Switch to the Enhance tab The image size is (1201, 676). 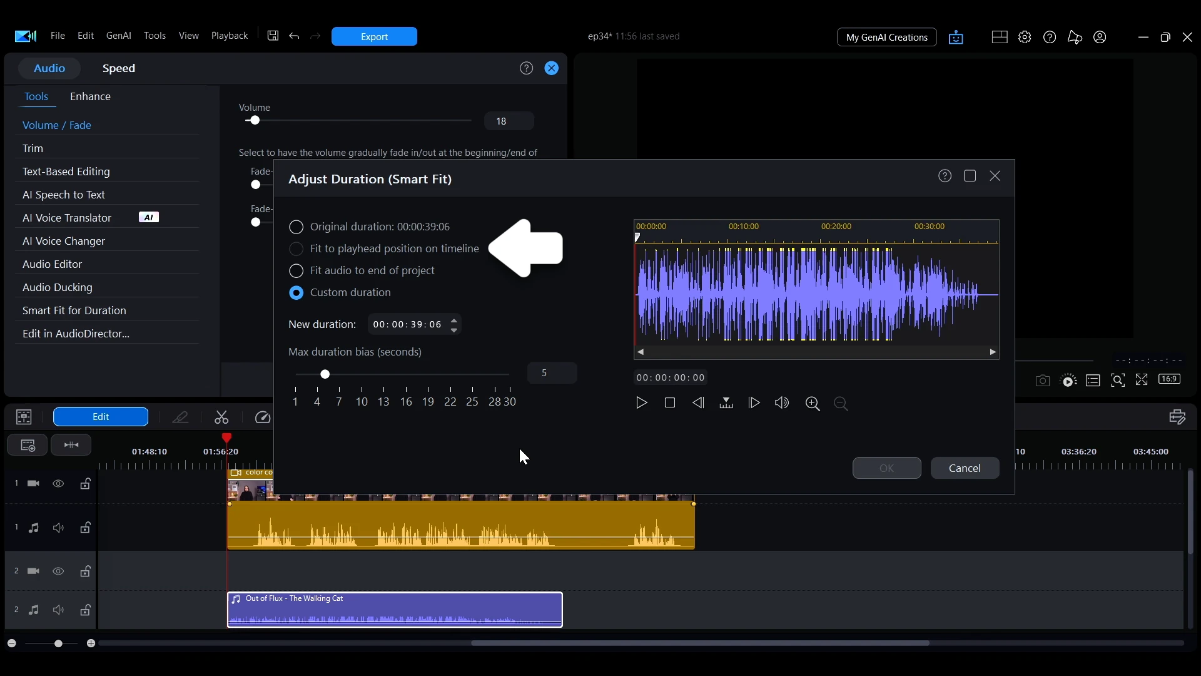click(x=91, y=97)
